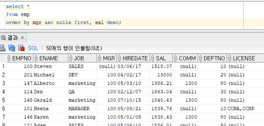Select Alberto's COMM cell '1300'
The width and height of the screenshot is (264, 126).
(x=185, y=83)
